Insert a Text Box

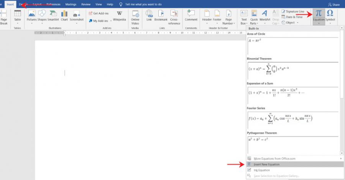(244, 17)
